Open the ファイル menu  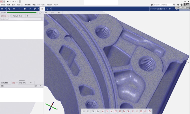tap(3, 5)
